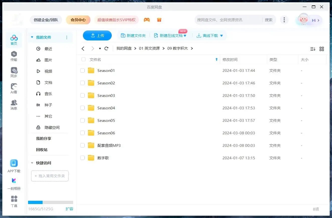Click the refresh icon in navigation bar
Image resolution: width=332 pixels, height=218 pixels.
pos(106,48)
